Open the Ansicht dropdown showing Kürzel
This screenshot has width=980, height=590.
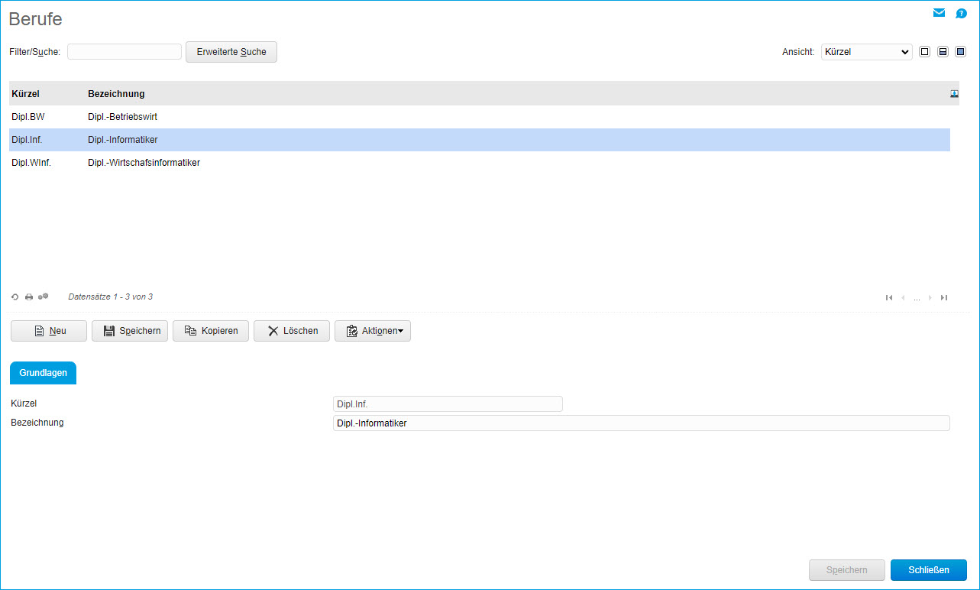(x=867, y=52)
